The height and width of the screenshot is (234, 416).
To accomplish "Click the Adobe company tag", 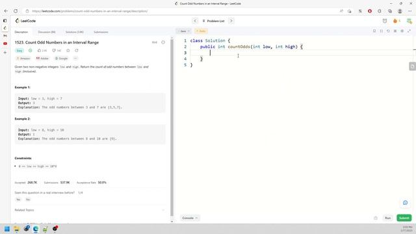I will click(x=42, y=58).
